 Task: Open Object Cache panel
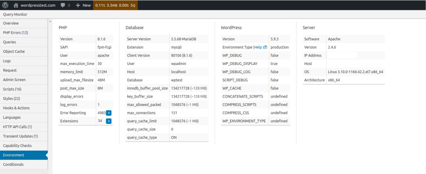tap(24, 52)
